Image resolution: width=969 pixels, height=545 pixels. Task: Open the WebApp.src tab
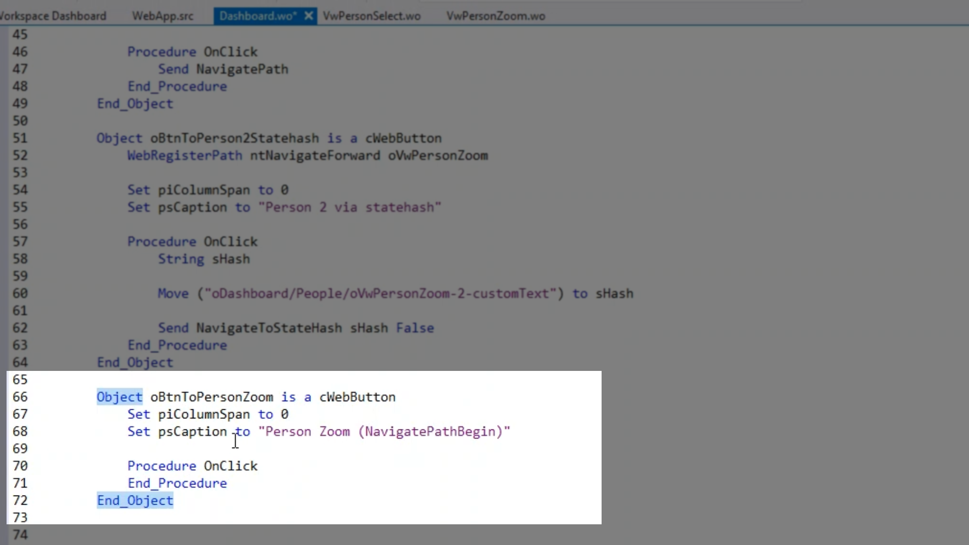click(163, 16)
